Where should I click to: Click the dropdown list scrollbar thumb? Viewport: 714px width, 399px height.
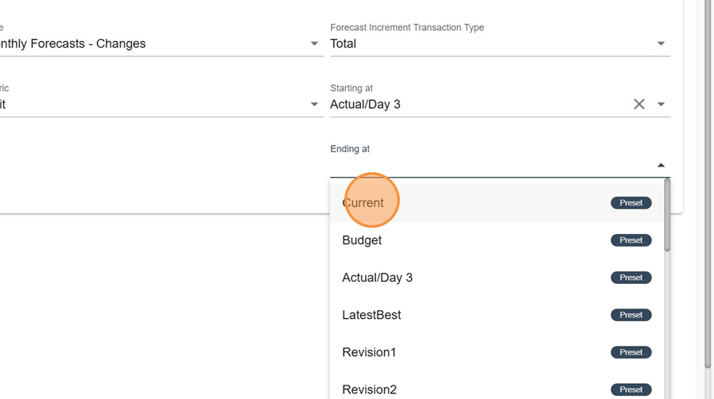tap(667, 216)
